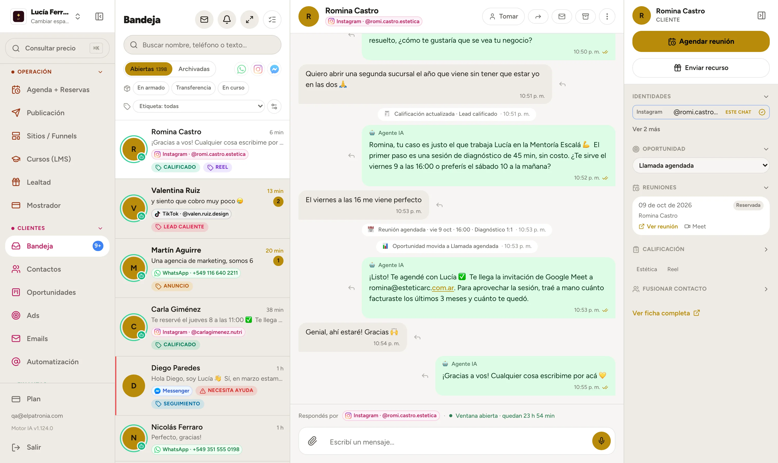Switch to the Archivadas tab

coord(194,69)
